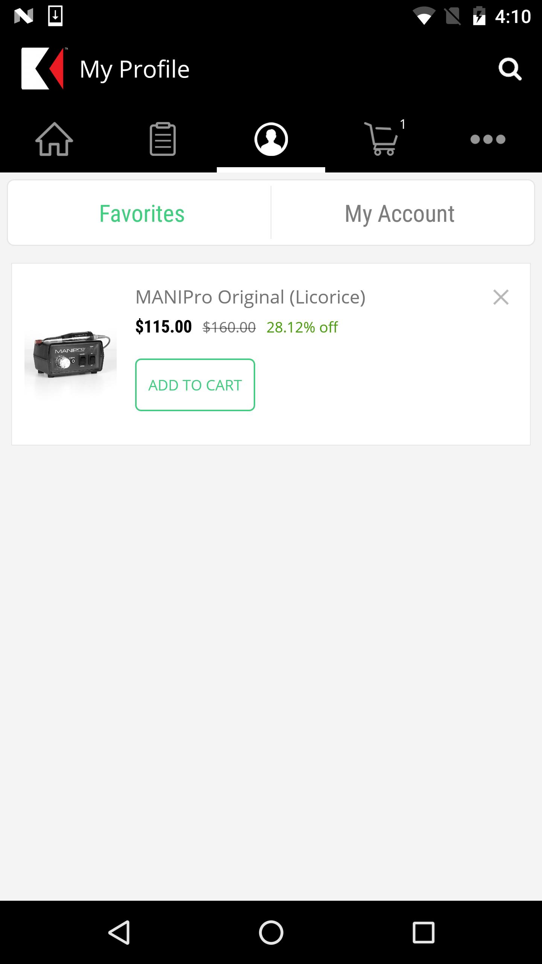Open the search magnifier icon
The width and height of the screenshot is (542, 964).
[510, 69]
